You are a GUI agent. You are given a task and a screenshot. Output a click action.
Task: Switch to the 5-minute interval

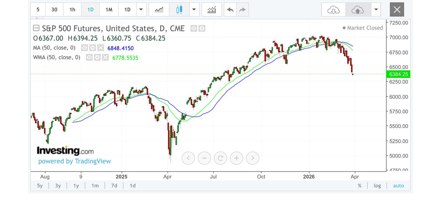38,10
